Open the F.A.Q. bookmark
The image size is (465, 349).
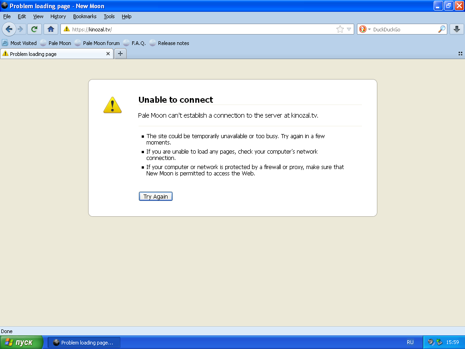[134, 43]
